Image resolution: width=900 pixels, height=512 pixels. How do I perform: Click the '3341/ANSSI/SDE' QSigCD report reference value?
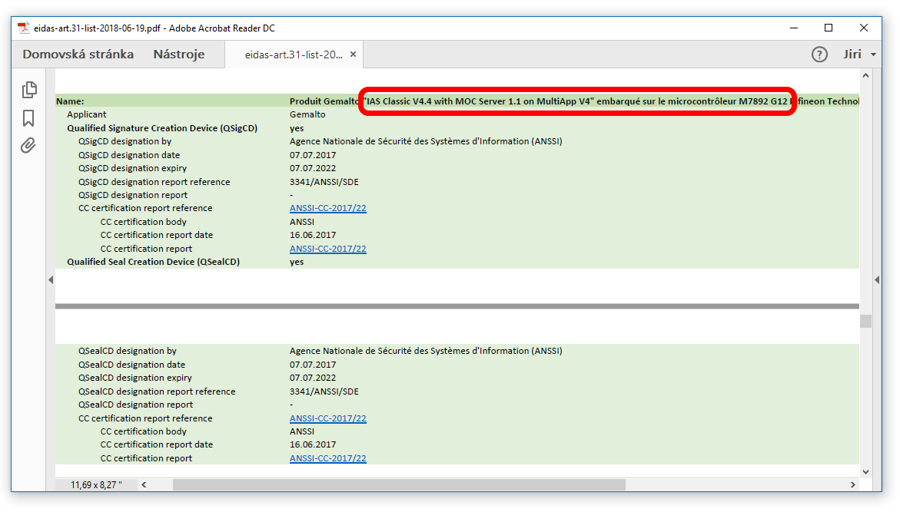click(x=324, y=182)
